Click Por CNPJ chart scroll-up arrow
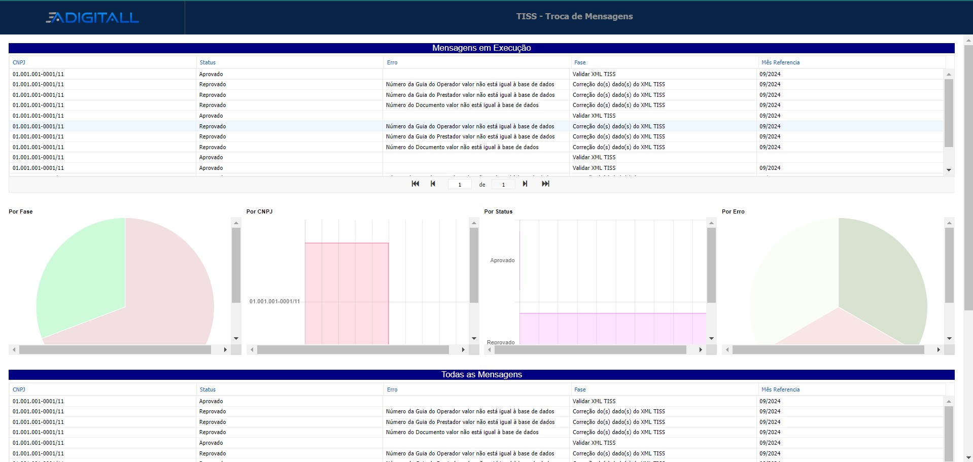The width and height of the screenshot is (973, 462). click(x=474, y=223)
